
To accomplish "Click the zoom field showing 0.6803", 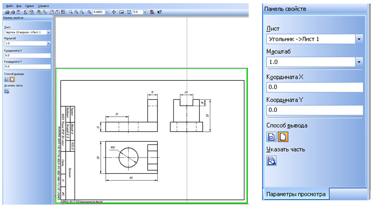I will 99,12.
